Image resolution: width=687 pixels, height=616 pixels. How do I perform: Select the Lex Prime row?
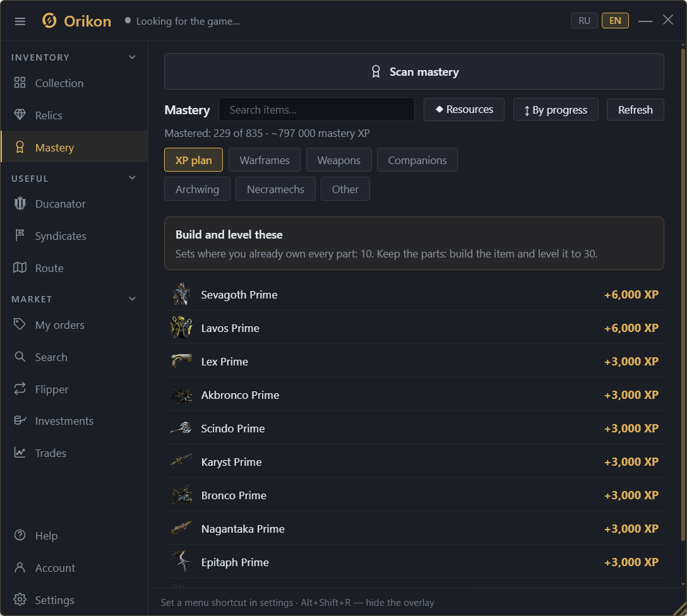pos(414,361)
